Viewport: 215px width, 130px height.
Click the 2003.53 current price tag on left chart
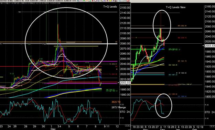click(125, 83)
